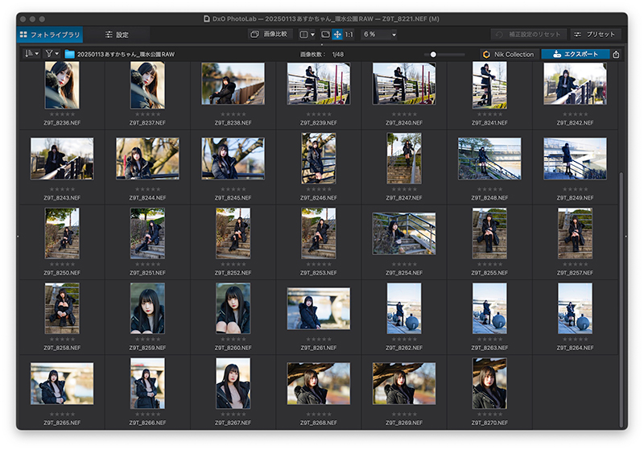This screenshot has height=450, width=644.
Task: Select thumbnail Z9T_8249.NEF
Action: (x=575, y=159)
